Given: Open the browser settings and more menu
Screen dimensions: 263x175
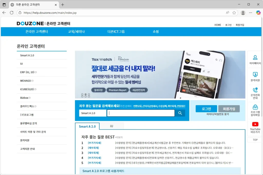Looking at the screenshot, I should point(250,13).
